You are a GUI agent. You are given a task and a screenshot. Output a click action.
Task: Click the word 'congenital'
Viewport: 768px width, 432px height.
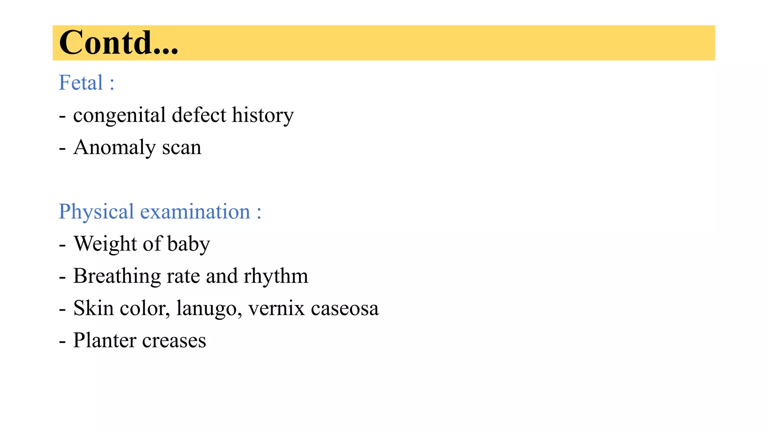[x=119, y=115]
